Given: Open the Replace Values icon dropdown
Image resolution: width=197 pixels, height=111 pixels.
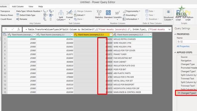Looking at the screenshot, I should pos(45,11).
